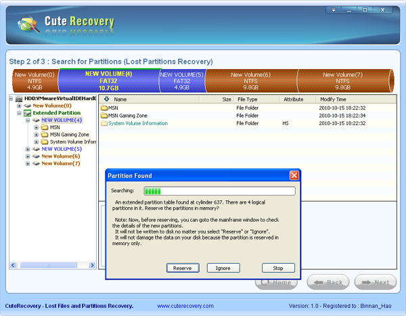Image resolution: width=406 pixels, height=316 pixels.
Task: Click the HD0 hard disk icon
Action: (19, 98)
